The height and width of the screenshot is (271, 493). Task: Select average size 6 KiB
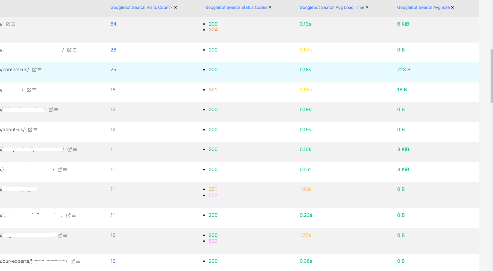click(403, 24)
